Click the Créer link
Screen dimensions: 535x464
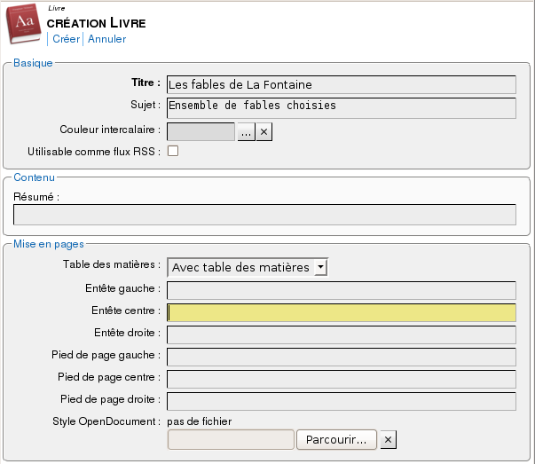67,39
